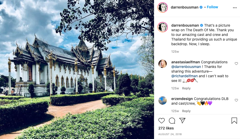
Task: Share post via paper plane icon
Action: coord(182,120)
